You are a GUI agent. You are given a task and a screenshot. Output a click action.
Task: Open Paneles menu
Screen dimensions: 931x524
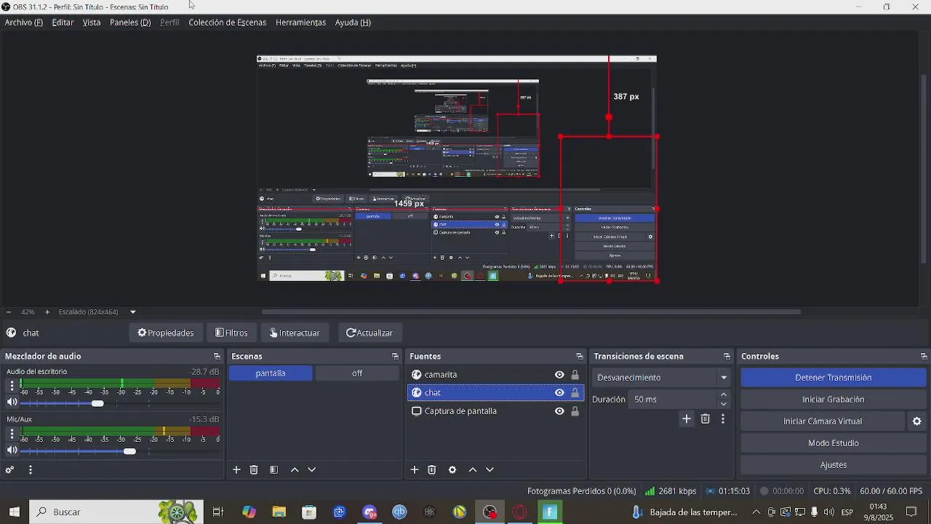click(x=130, y=23)
